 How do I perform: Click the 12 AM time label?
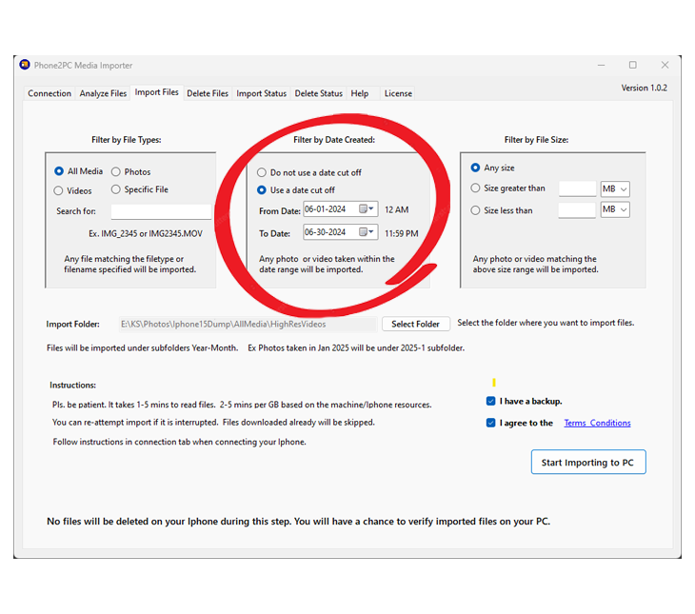coord(396,209)
